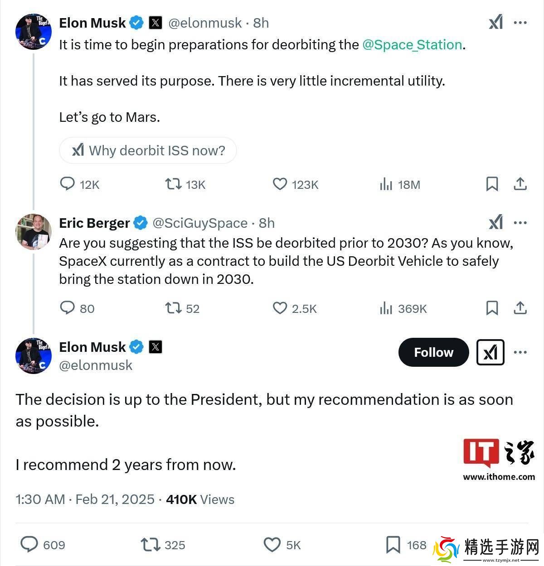View analytics showing 18M views
The image size is (544, 566).
(386, 184)
